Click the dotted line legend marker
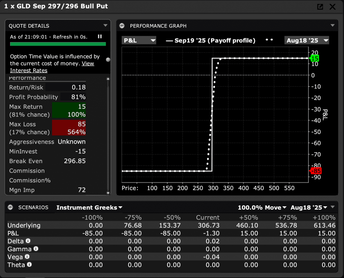Image resolution: width=344 pixels, height=278 pixels. [x=269, y=40]
